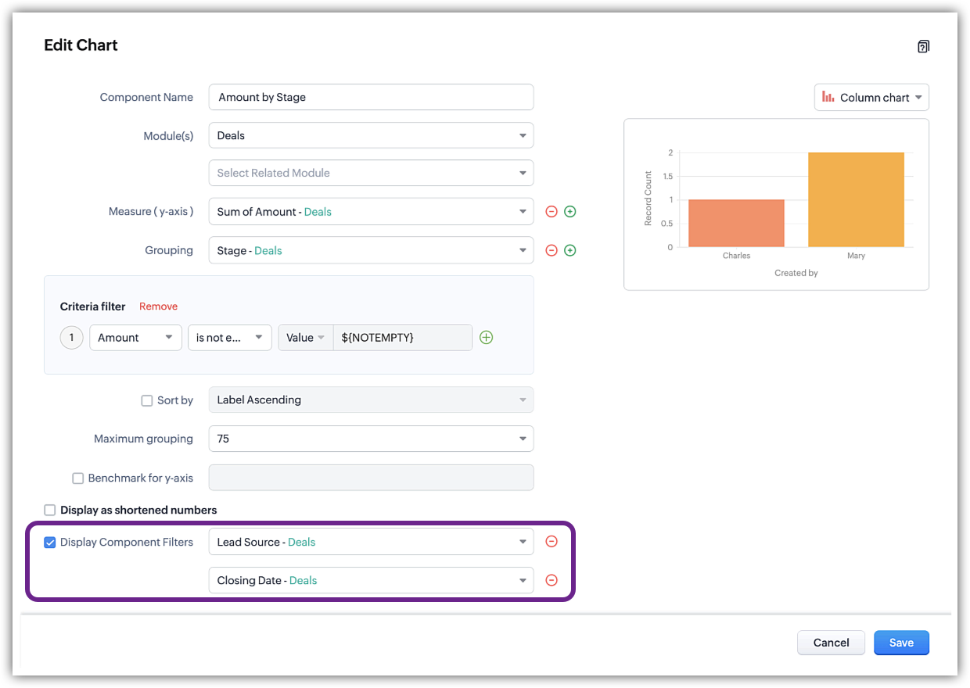
Task: Click the help icon at top right
Action: pos(923,47)
